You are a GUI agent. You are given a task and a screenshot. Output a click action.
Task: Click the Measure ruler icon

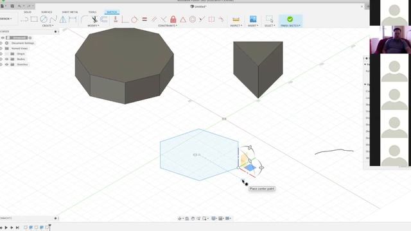click(x=236, y=19)
